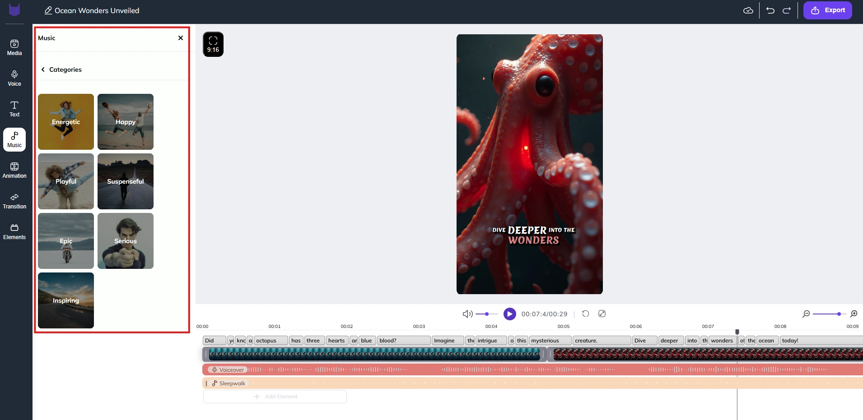Open the Media panel
Image resolution: width=863 pixels, height=420 pixels.
pos(14,48)
